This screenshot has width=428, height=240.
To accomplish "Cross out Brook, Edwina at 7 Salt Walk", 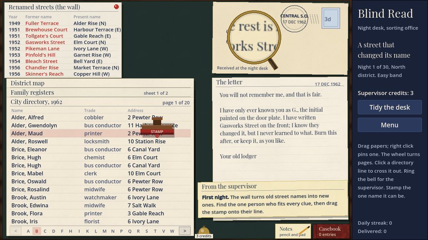I will point(100,205).
